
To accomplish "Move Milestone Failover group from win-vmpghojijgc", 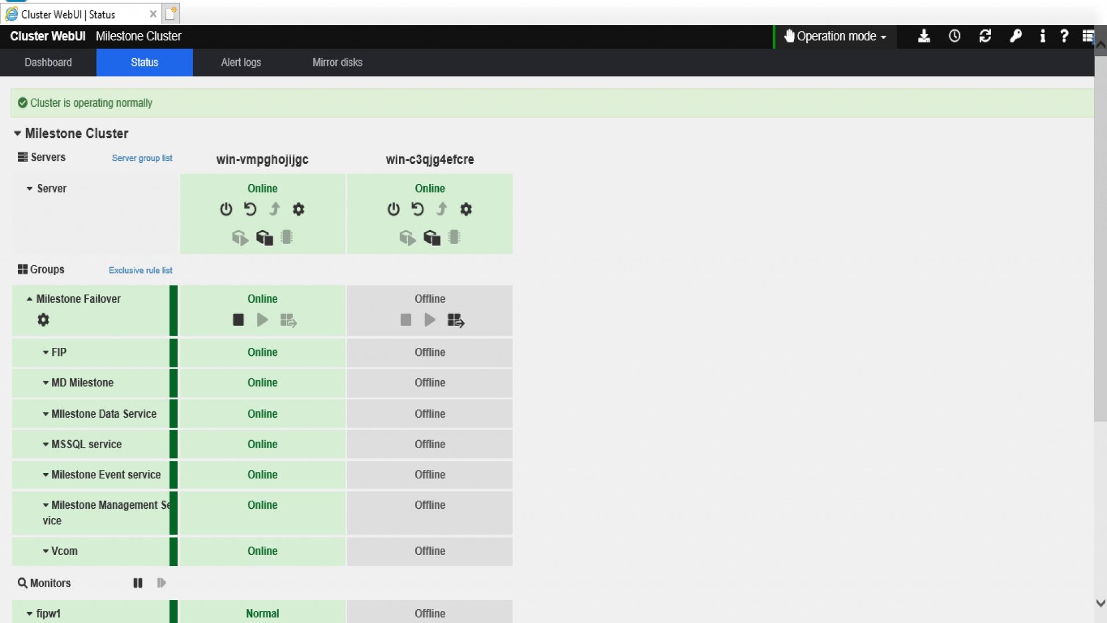I will [288, 320].
